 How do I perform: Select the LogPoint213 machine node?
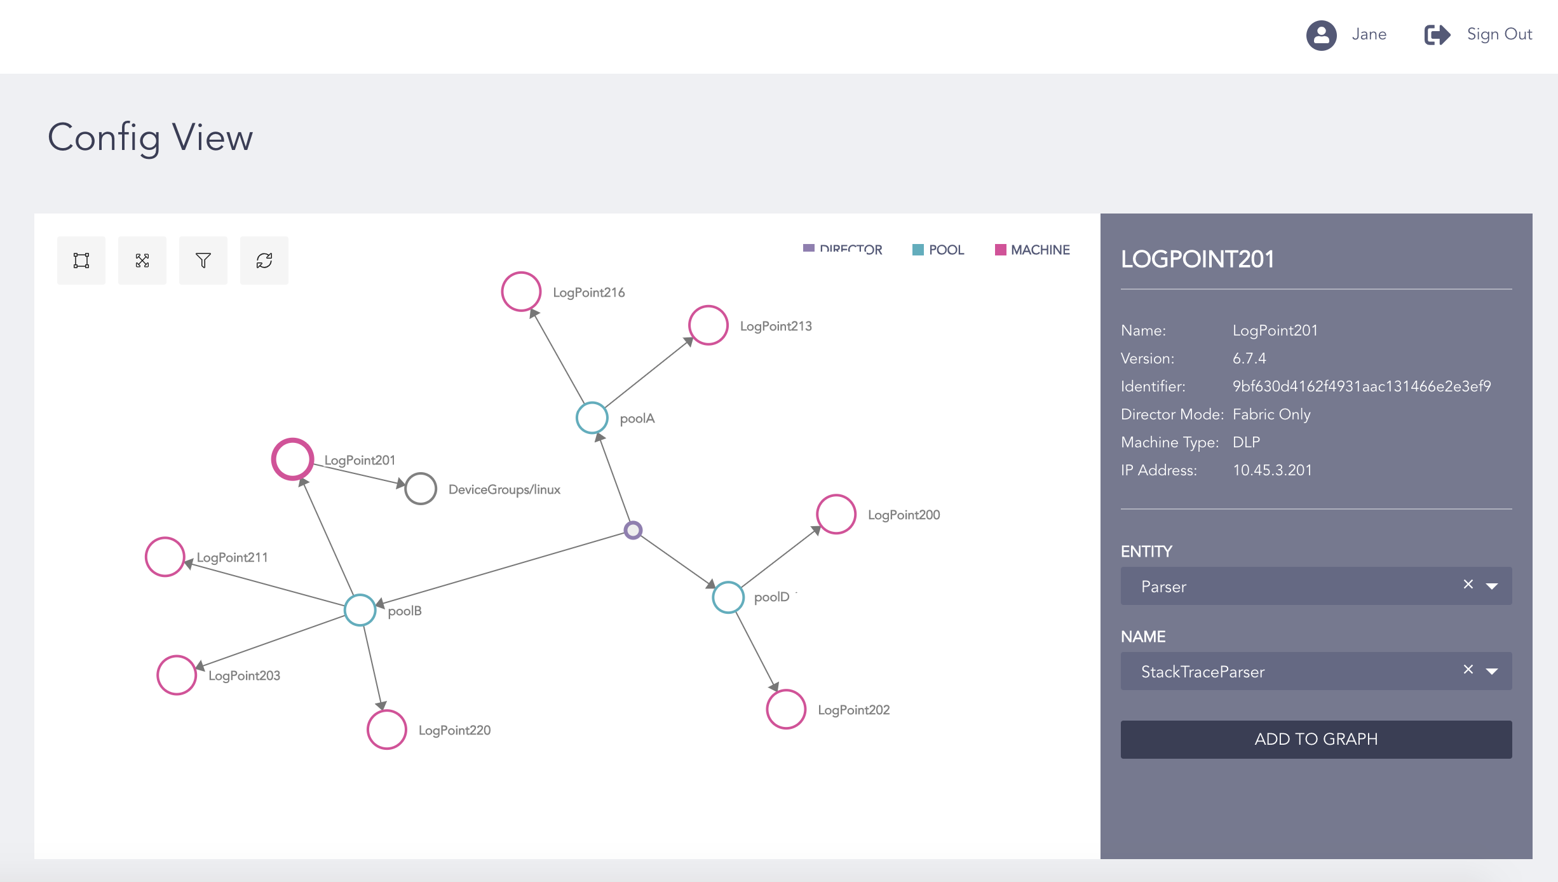pyautogui.click(x=708, y=325)
